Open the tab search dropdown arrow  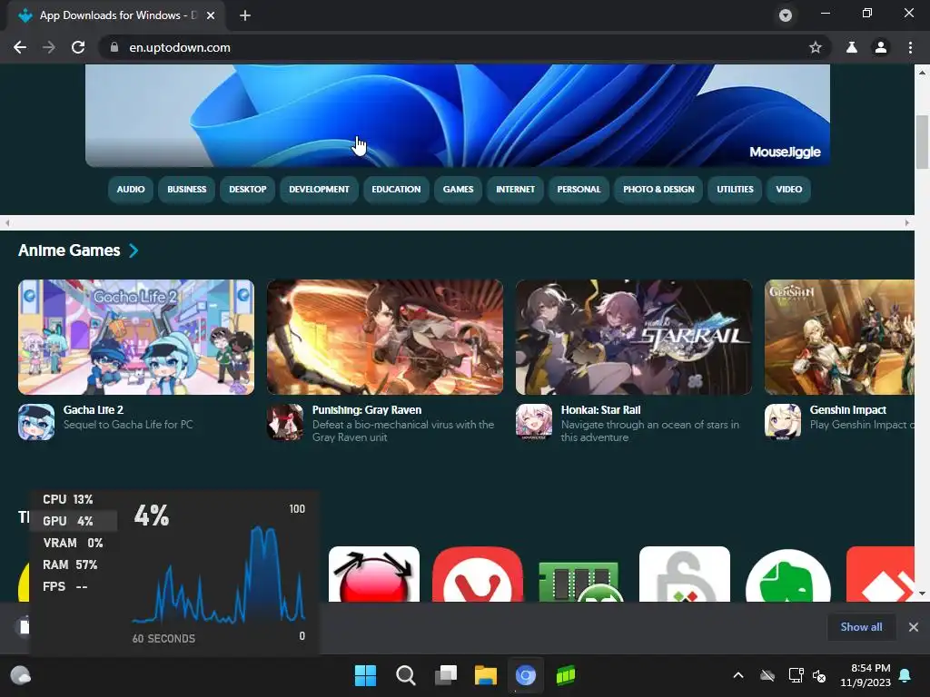786,15
